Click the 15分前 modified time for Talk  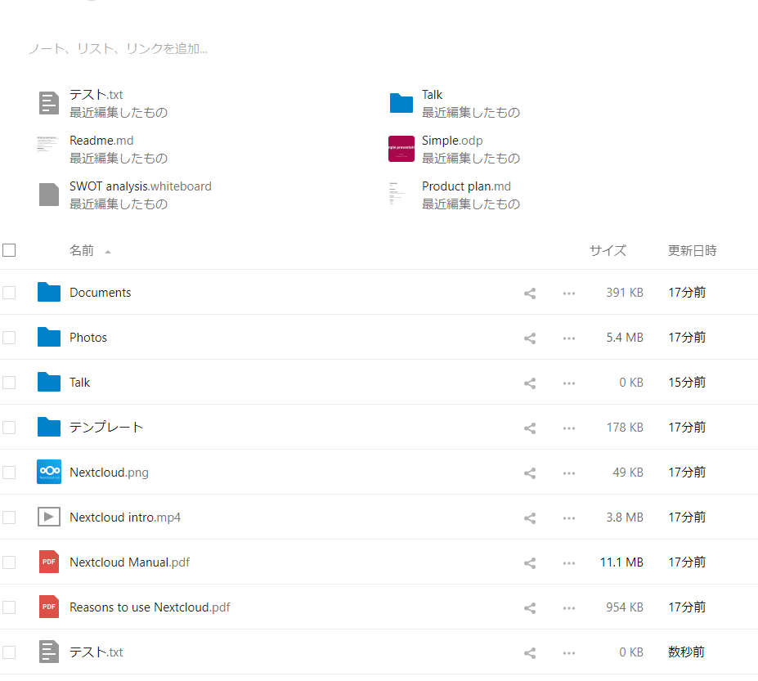tap(687, 383)
